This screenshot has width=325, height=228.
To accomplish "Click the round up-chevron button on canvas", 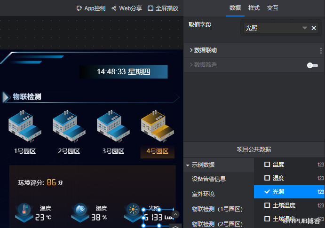I will [175, 214].
